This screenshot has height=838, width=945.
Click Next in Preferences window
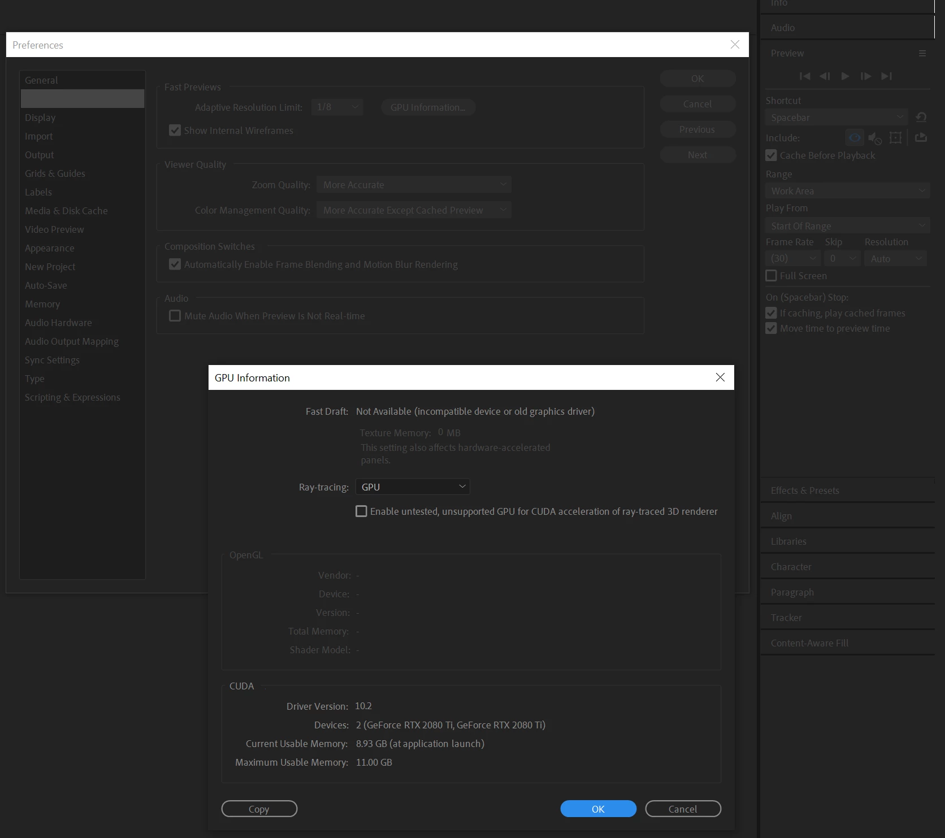697,155
